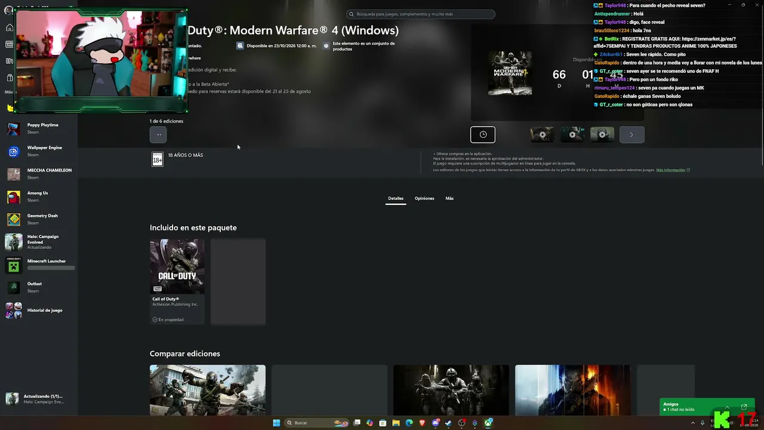Switch to the Más tab
Image resolution: width=764 pixels, height=430 pixels.
tap(449, 198)
